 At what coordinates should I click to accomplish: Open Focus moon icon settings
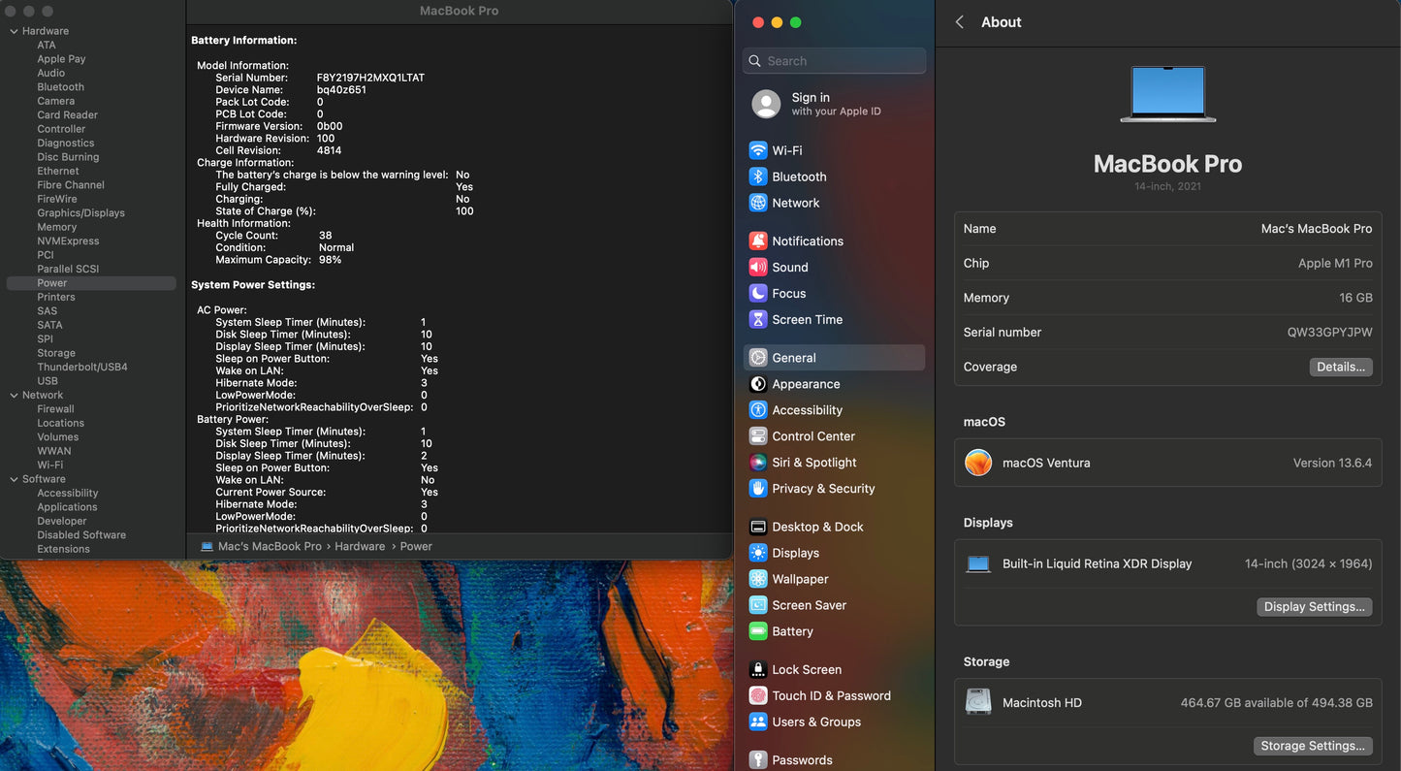pyautogui.click(x=758, y=293)
